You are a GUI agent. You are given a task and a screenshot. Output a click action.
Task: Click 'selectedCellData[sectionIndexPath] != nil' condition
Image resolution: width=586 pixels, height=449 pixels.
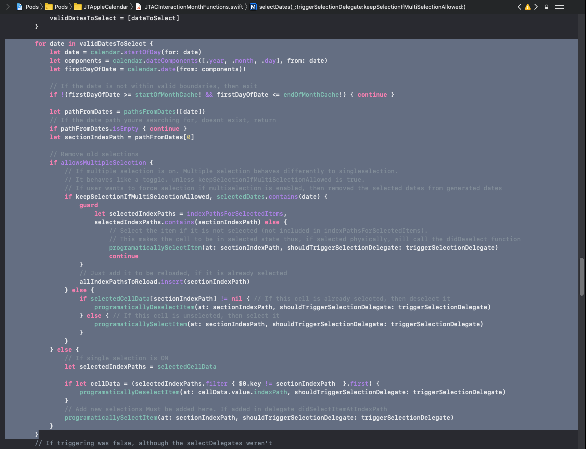tap(166, 299)
